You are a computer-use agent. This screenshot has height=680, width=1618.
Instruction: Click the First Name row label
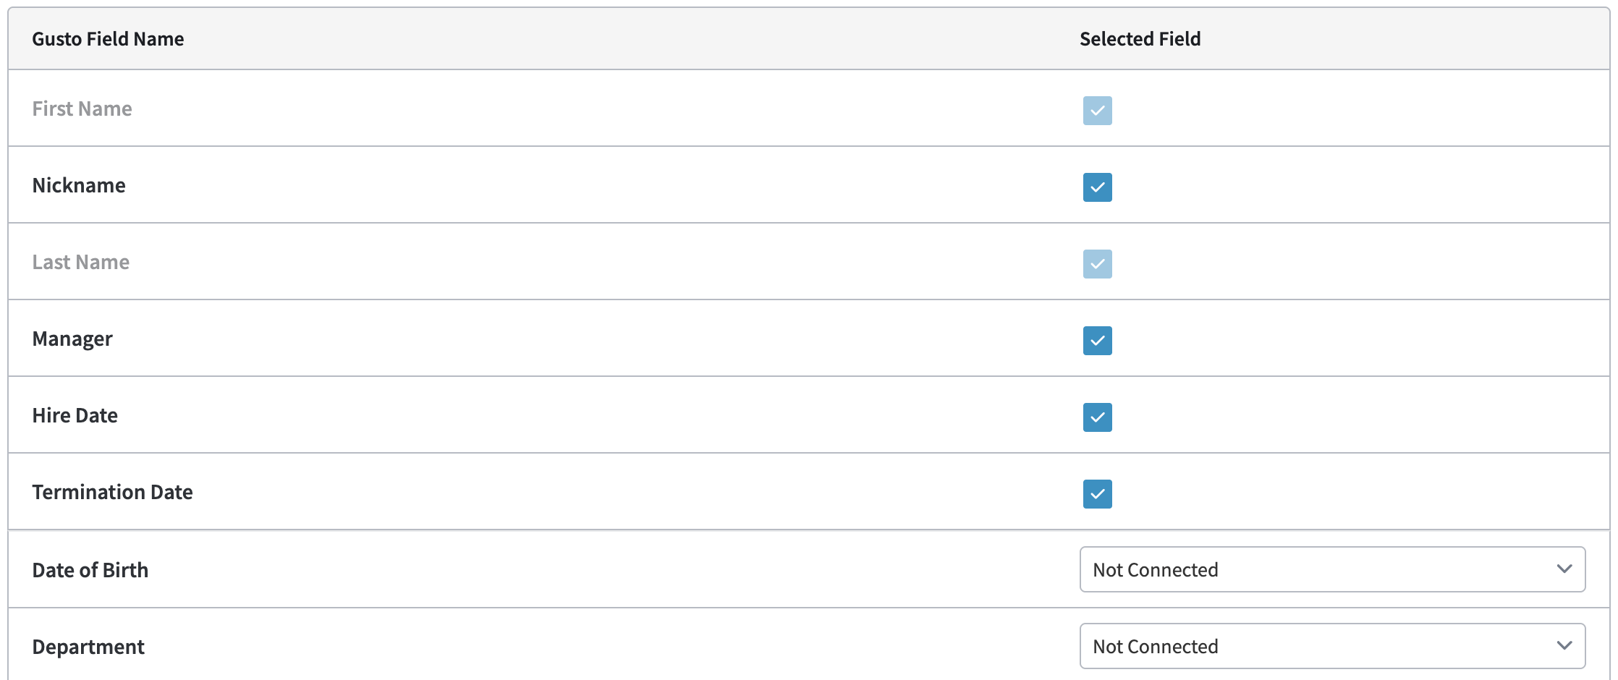tap(82, 109)
